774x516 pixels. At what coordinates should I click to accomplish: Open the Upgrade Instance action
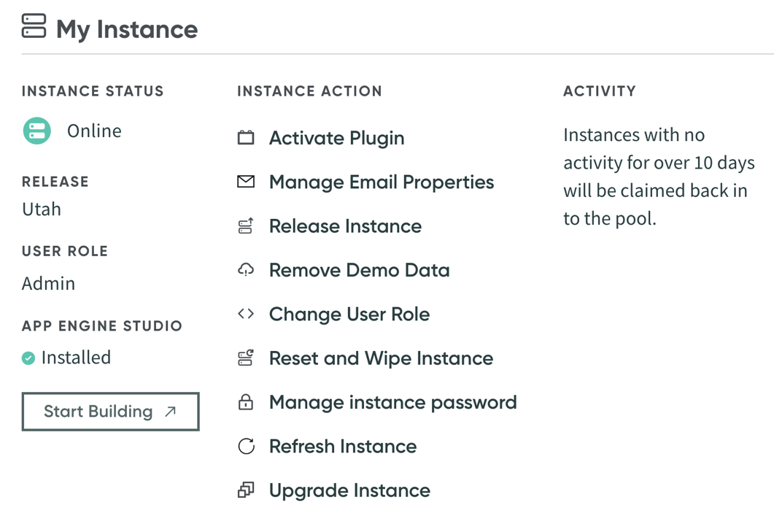pyautogui.click(x=349, y=490)
